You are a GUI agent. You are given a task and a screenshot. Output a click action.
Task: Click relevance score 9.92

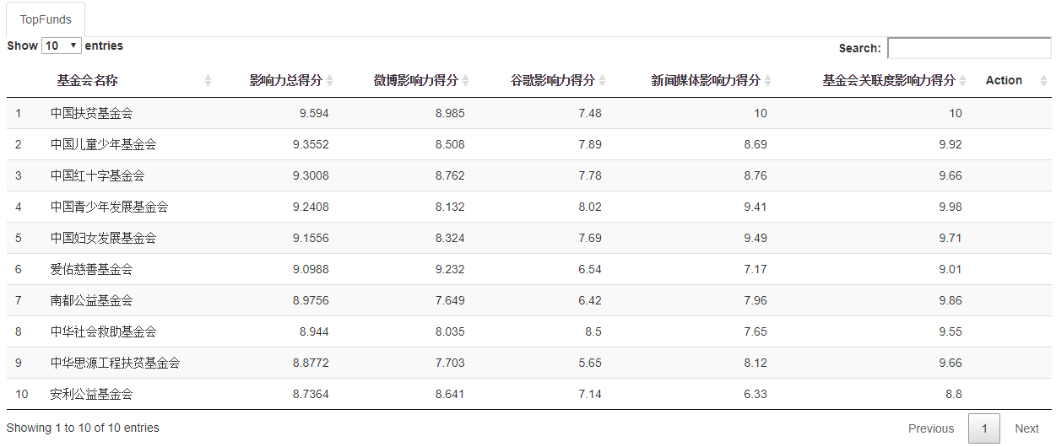[x=950, y=144]
